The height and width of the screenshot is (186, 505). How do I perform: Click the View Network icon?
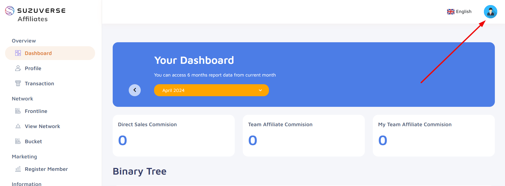coord(18,126)
